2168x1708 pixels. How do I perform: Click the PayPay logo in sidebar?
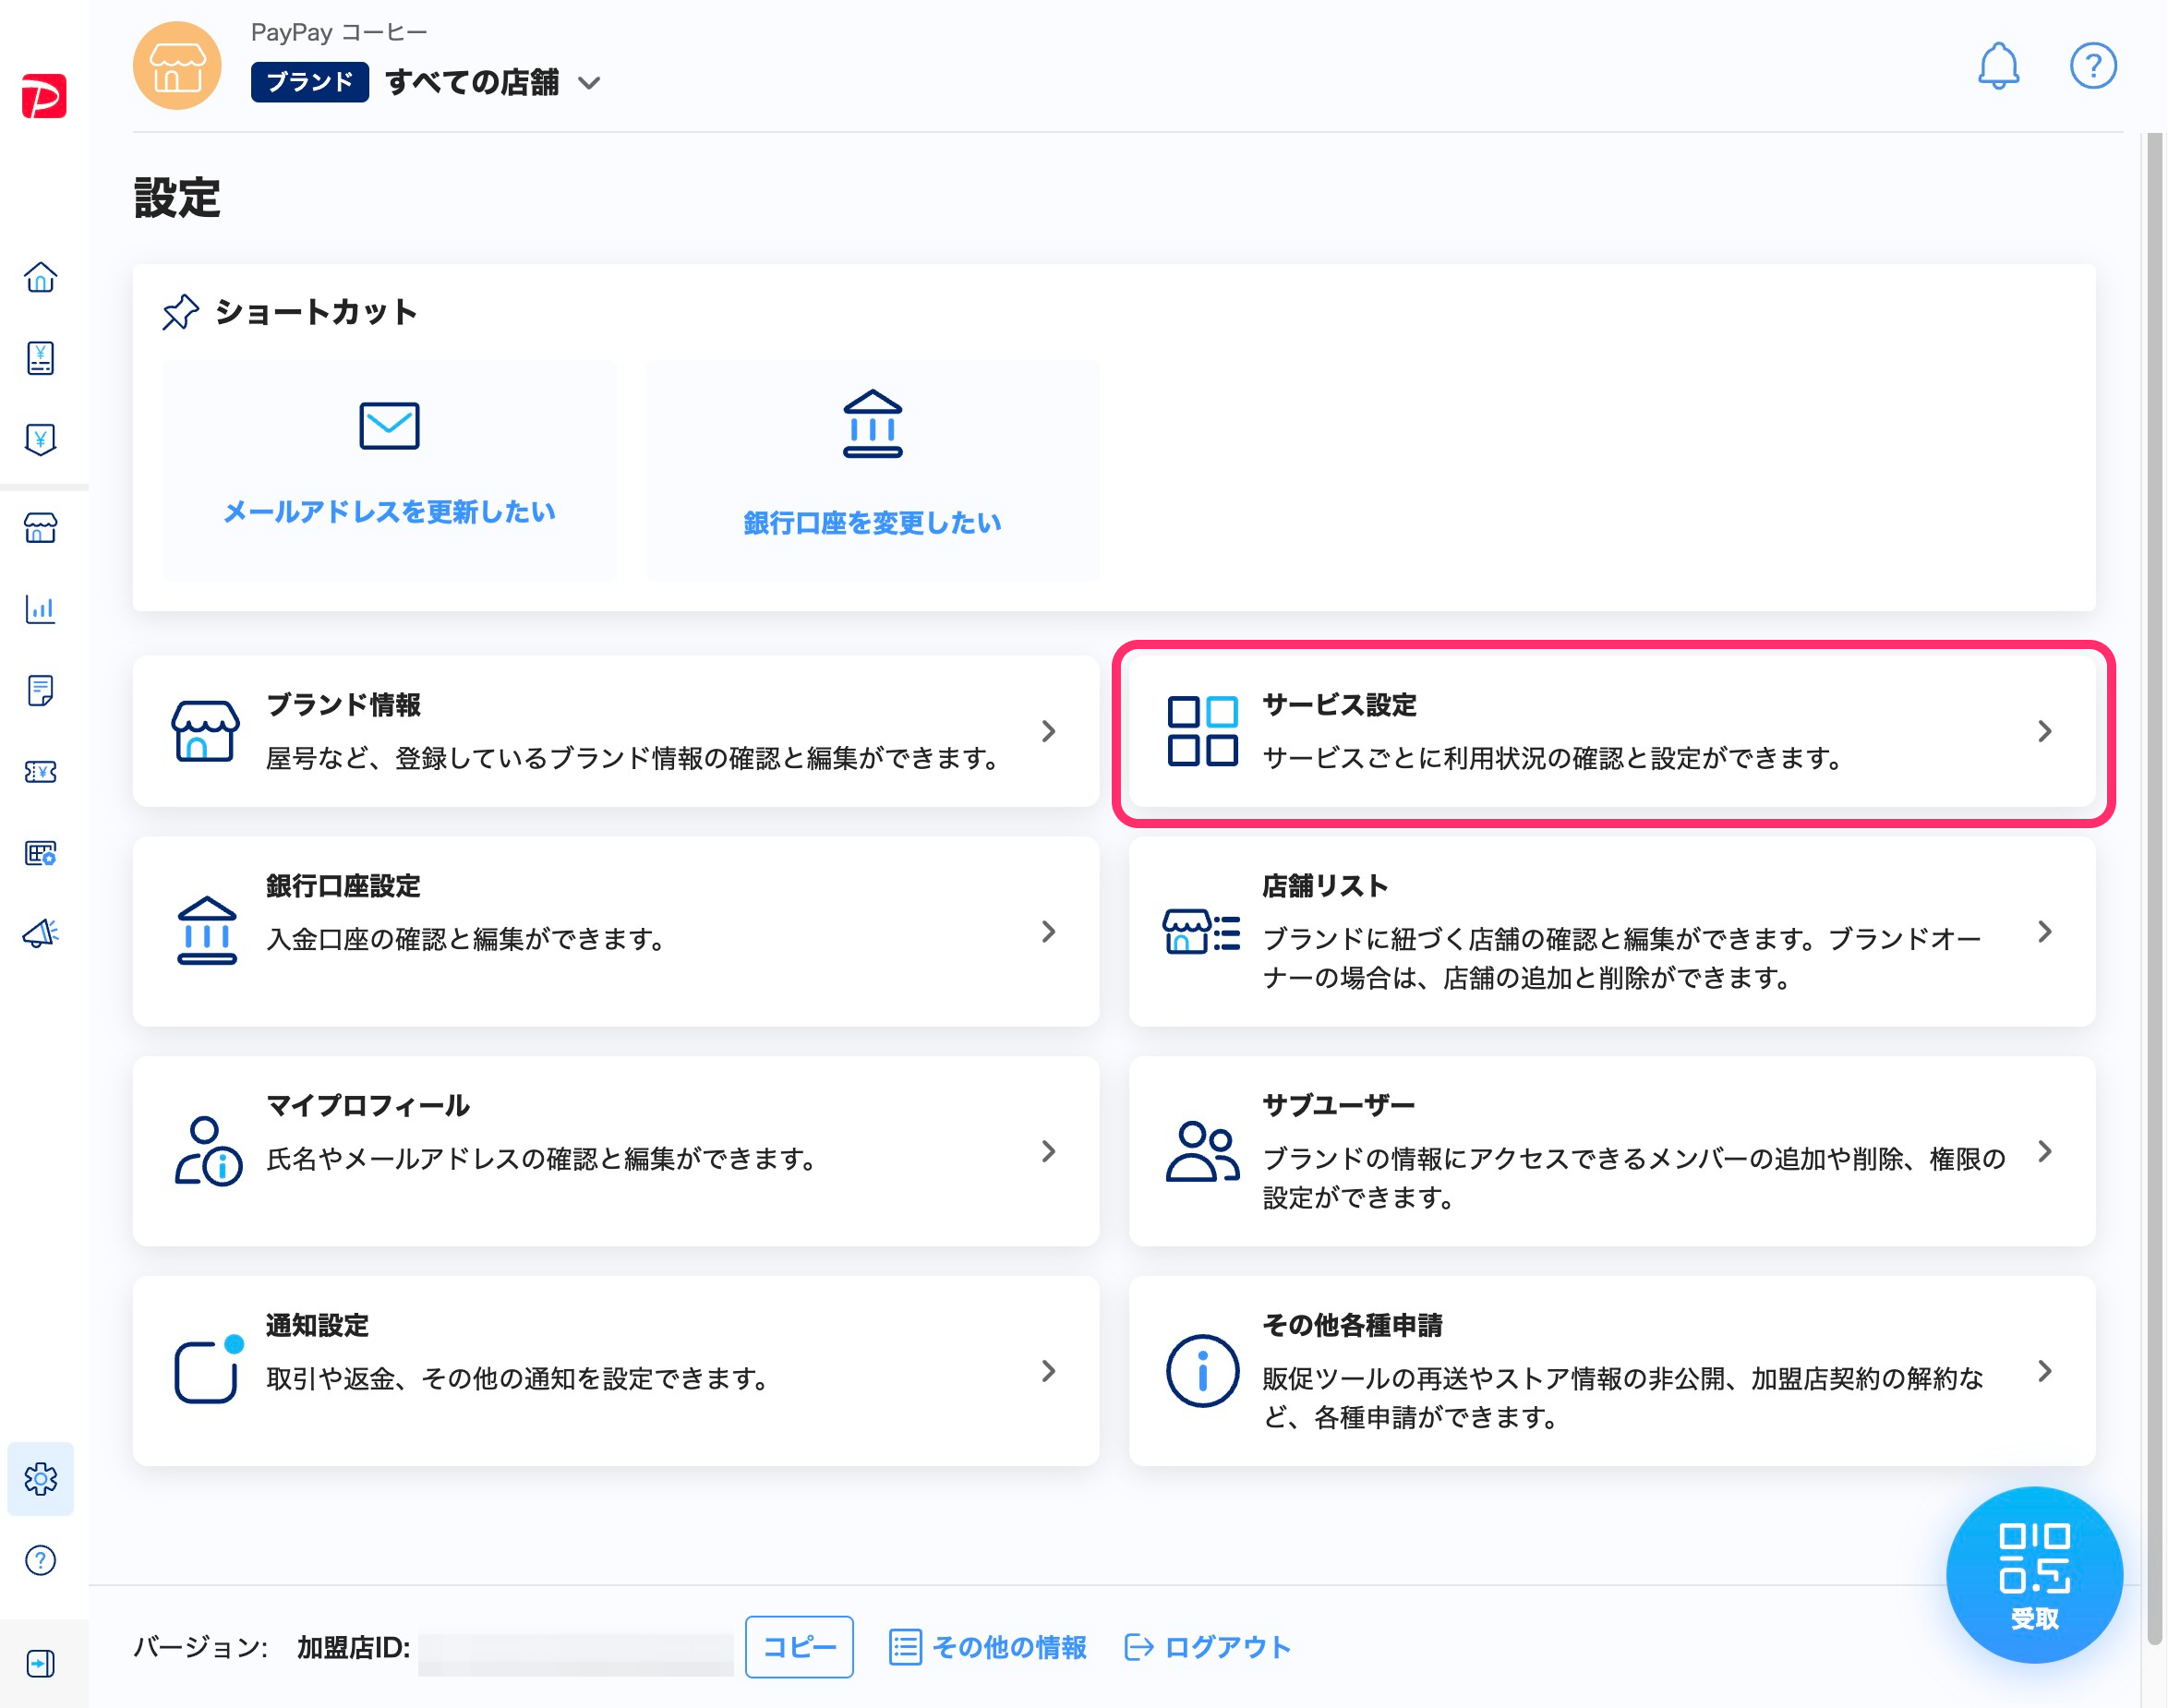(x=44, y=96)
